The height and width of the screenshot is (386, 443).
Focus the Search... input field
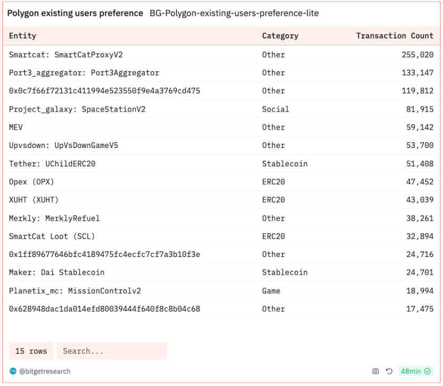pyautogui.click(x=112, y=351)
